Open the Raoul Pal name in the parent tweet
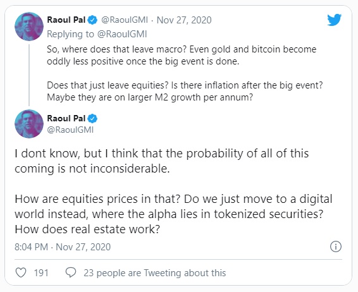Image resolution: width=358 pixels, height=292 pixels. click(66, 20)
